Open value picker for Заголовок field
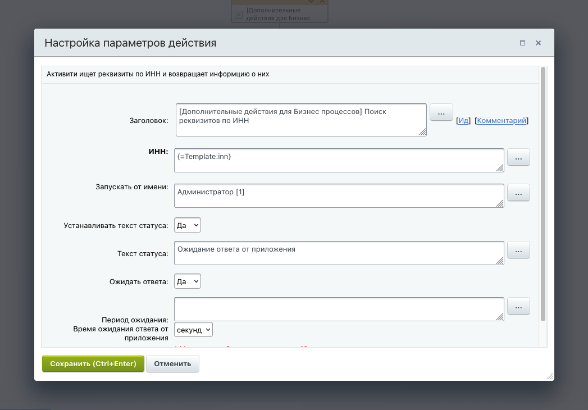This screenshot has height=410, width=588. tap(441, 113)
